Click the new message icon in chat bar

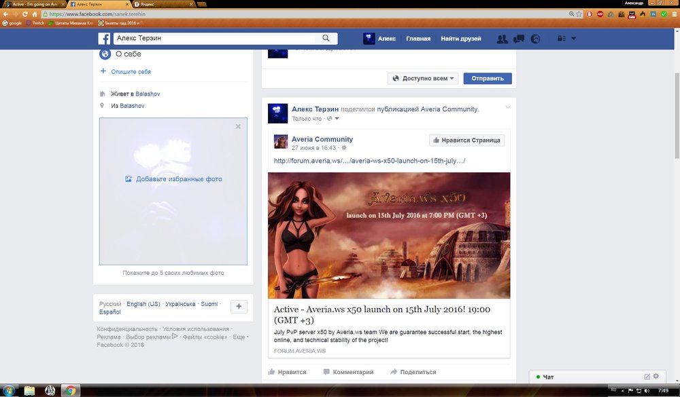pos(647,376)
